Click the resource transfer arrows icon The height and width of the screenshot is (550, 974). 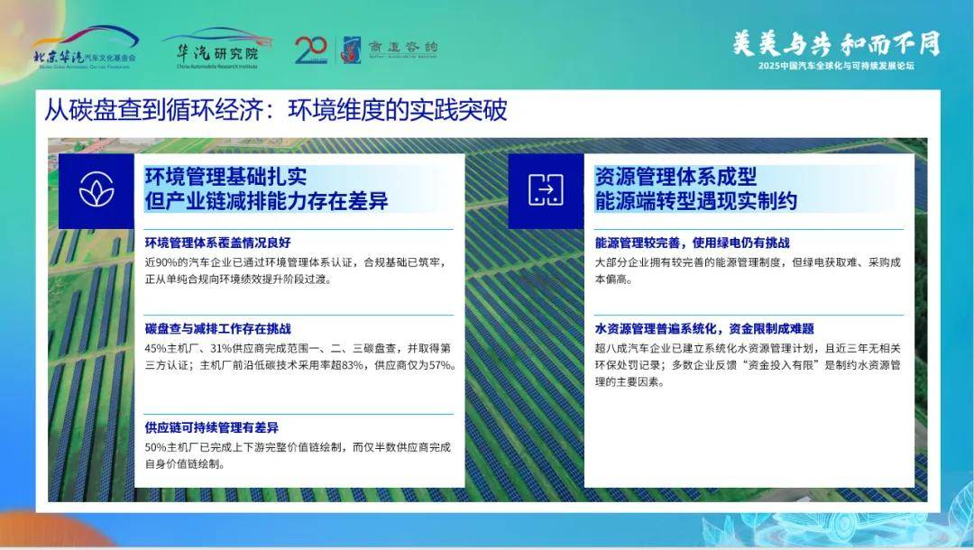point(546,190)
